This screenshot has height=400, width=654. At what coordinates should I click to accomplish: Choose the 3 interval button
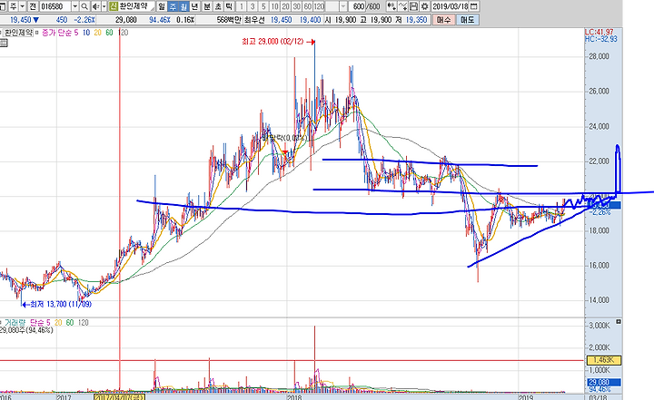click(253, 6)
